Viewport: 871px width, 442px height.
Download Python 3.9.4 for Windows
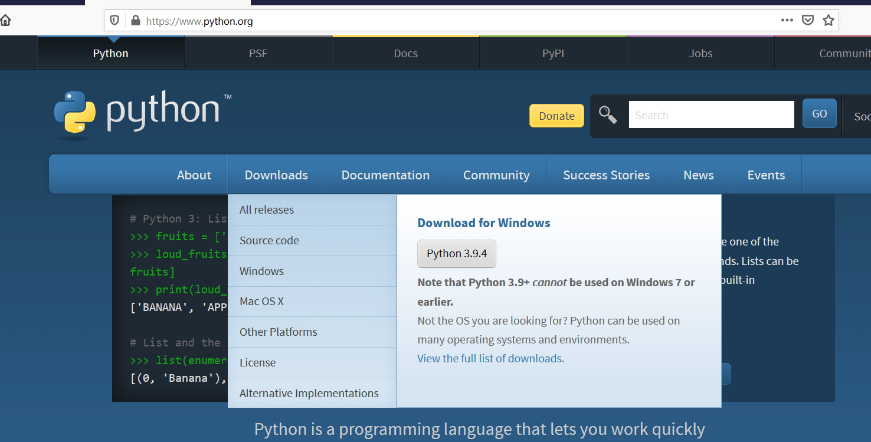coord(457,254)
